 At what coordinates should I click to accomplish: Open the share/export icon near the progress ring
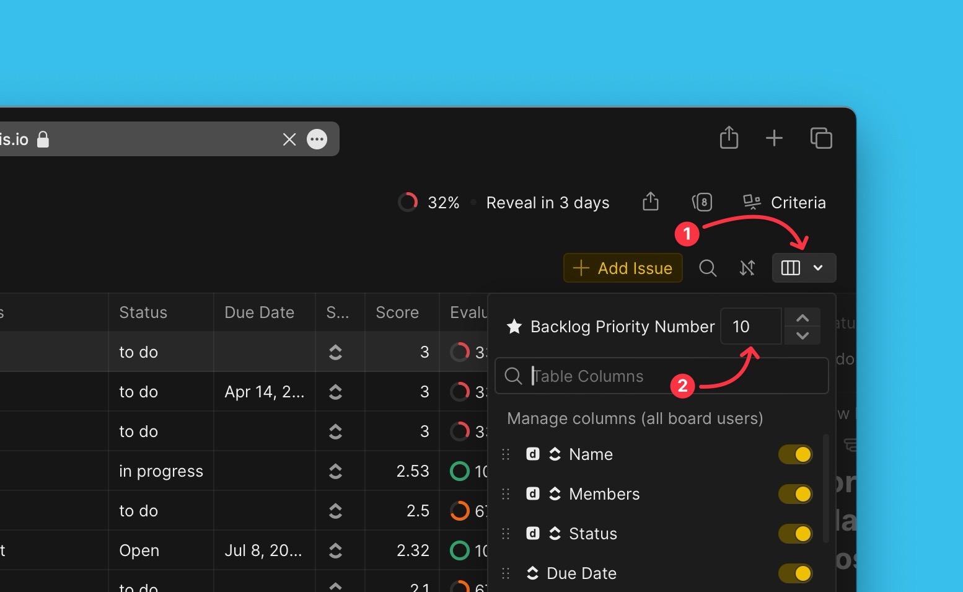649,201
